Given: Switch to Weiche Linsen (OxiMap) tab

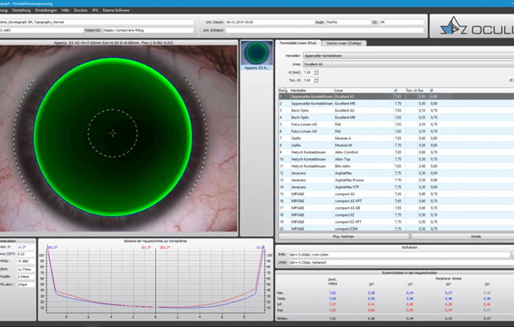Looking at the screenshot, I should 344,43.
